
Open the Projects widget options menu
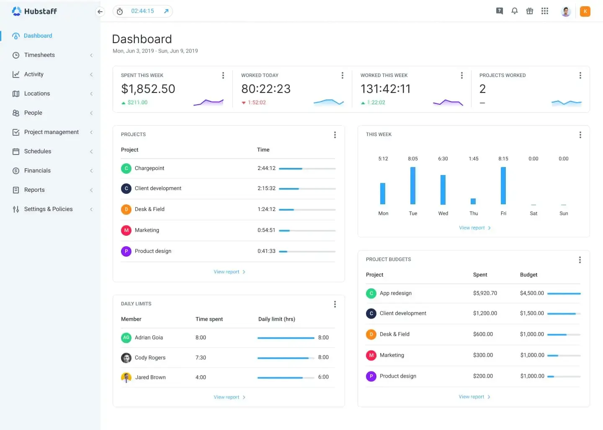coord(335,135)
